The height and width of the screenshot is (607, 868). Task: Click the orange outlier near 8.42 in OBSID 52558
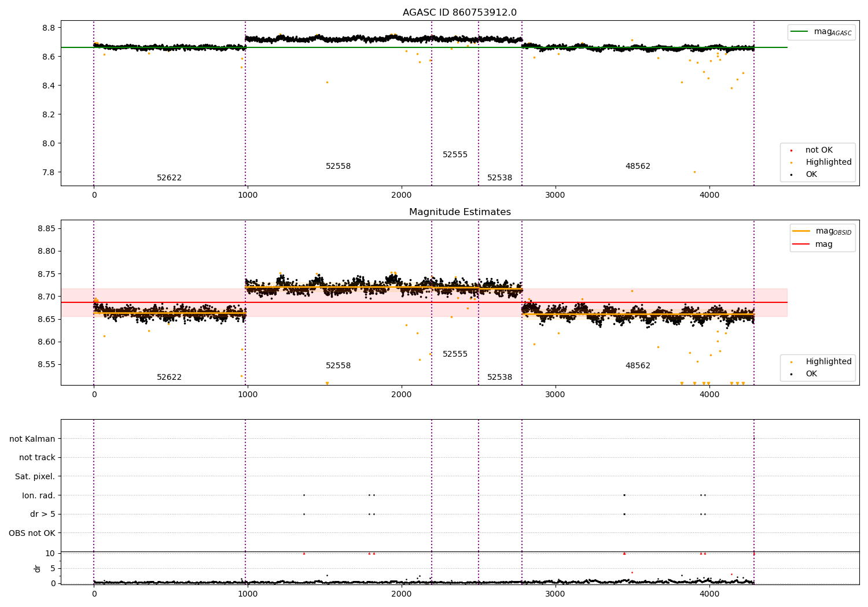click(327, 82)
